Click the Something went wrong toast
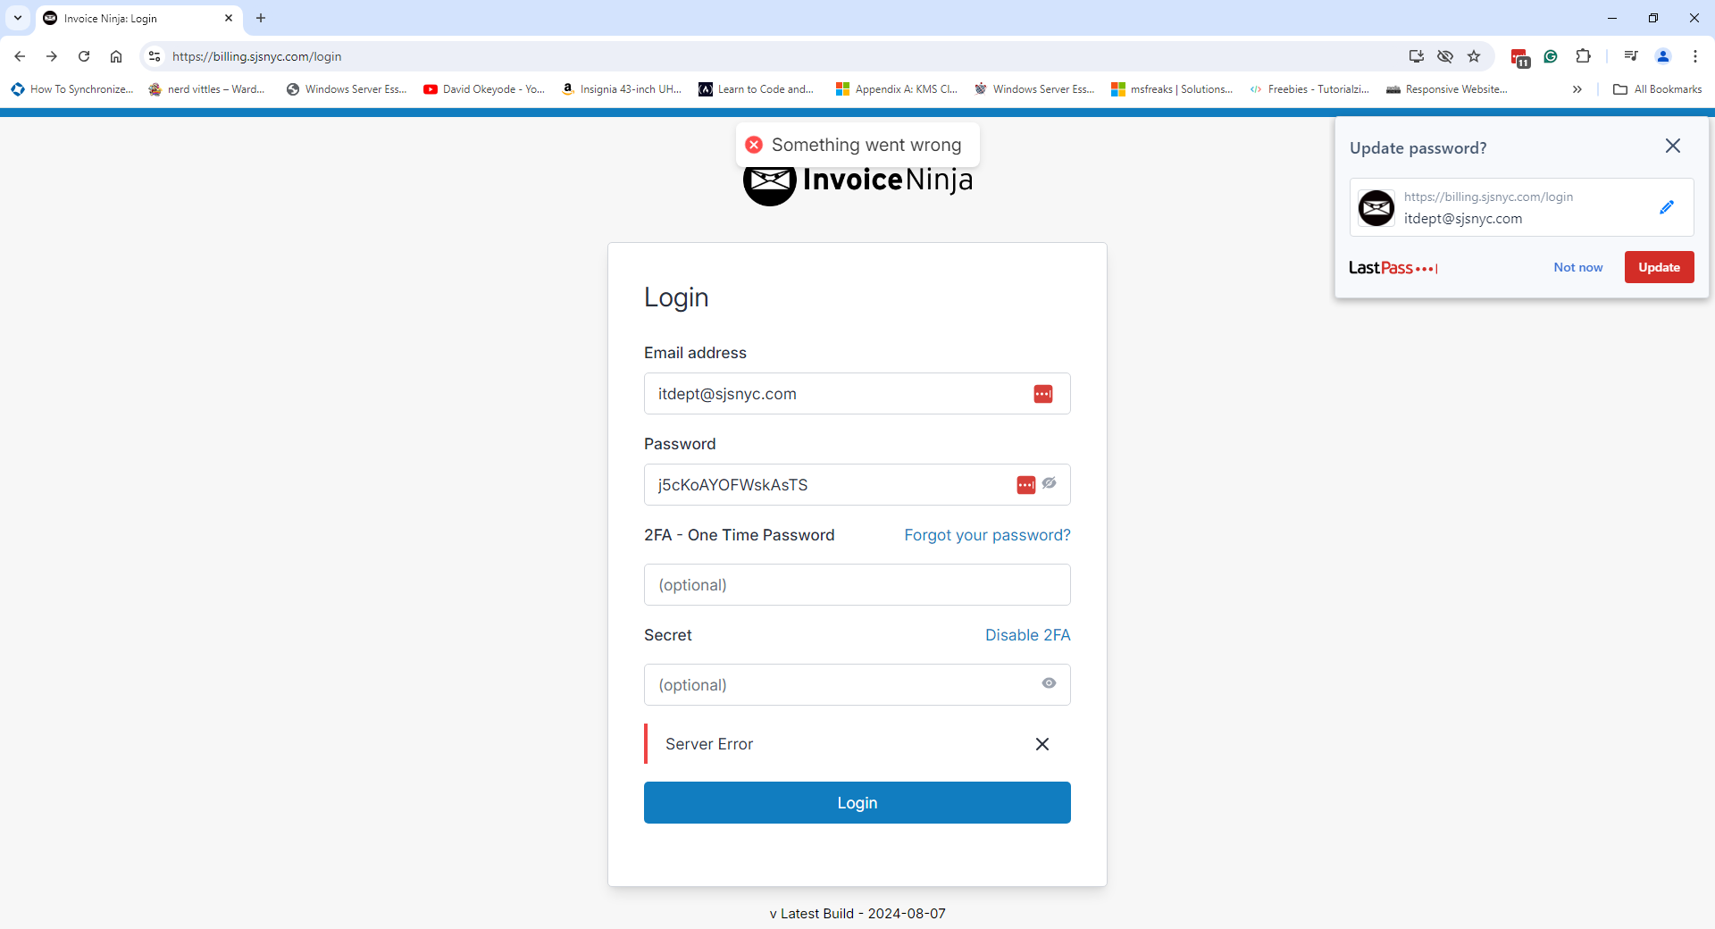1715x929 pixels. click(857, 145)
